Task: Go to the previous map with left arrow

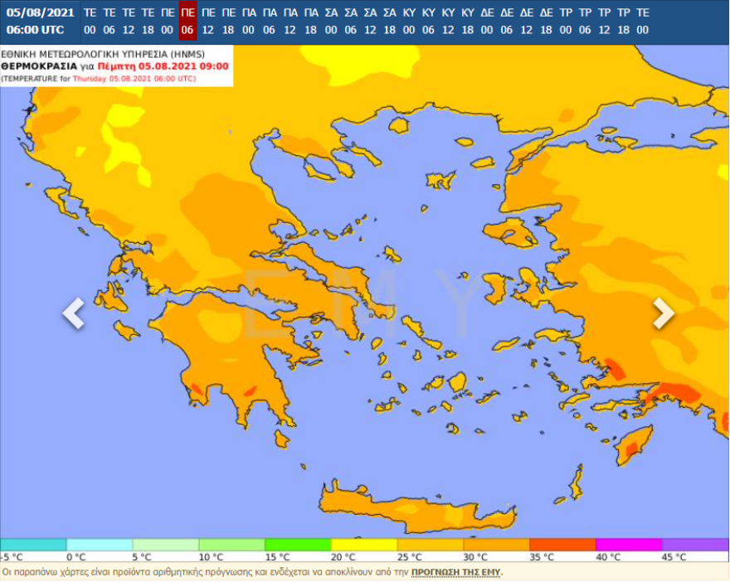Action: point(74,313)
